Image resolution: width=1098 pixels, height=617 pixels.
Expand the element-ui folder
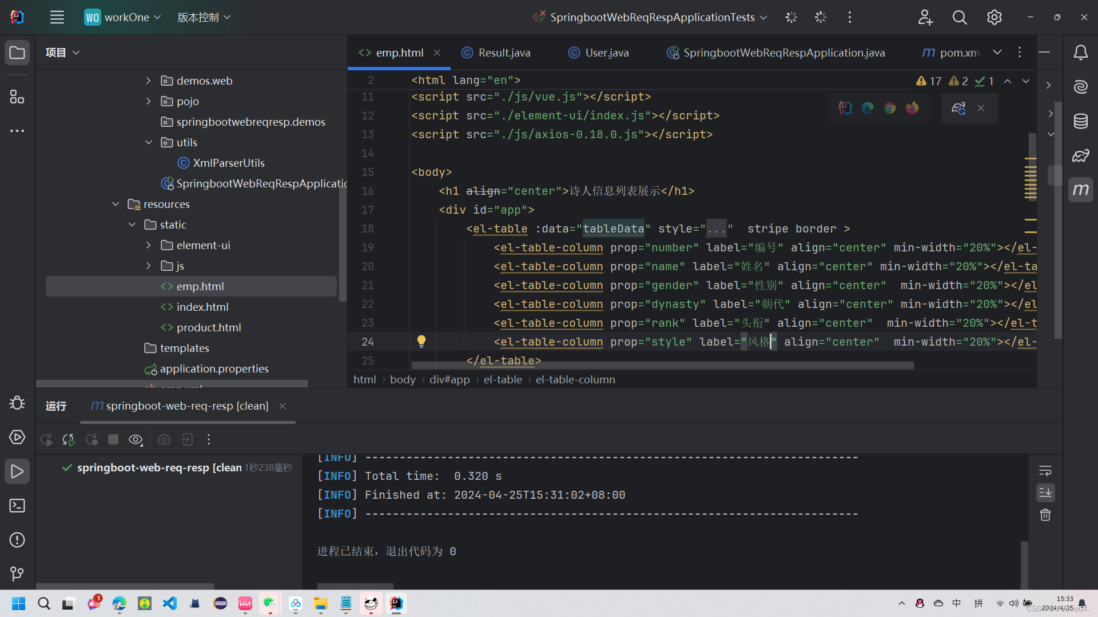tap(149, 245)
